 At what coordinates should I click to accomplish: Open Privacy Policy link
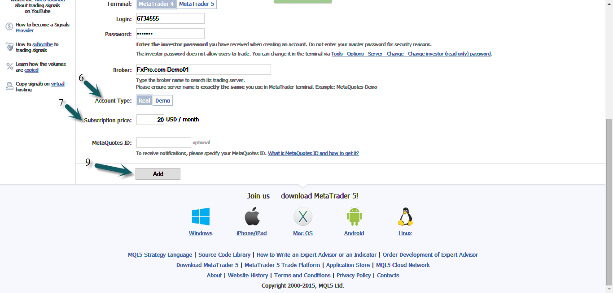354,276
